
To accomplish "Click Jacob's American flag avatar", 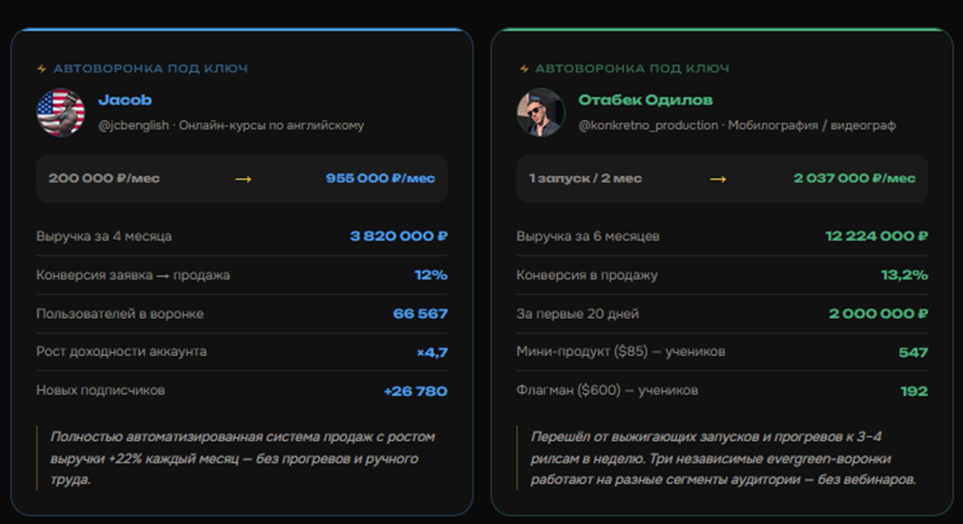I will pos(60,113).
